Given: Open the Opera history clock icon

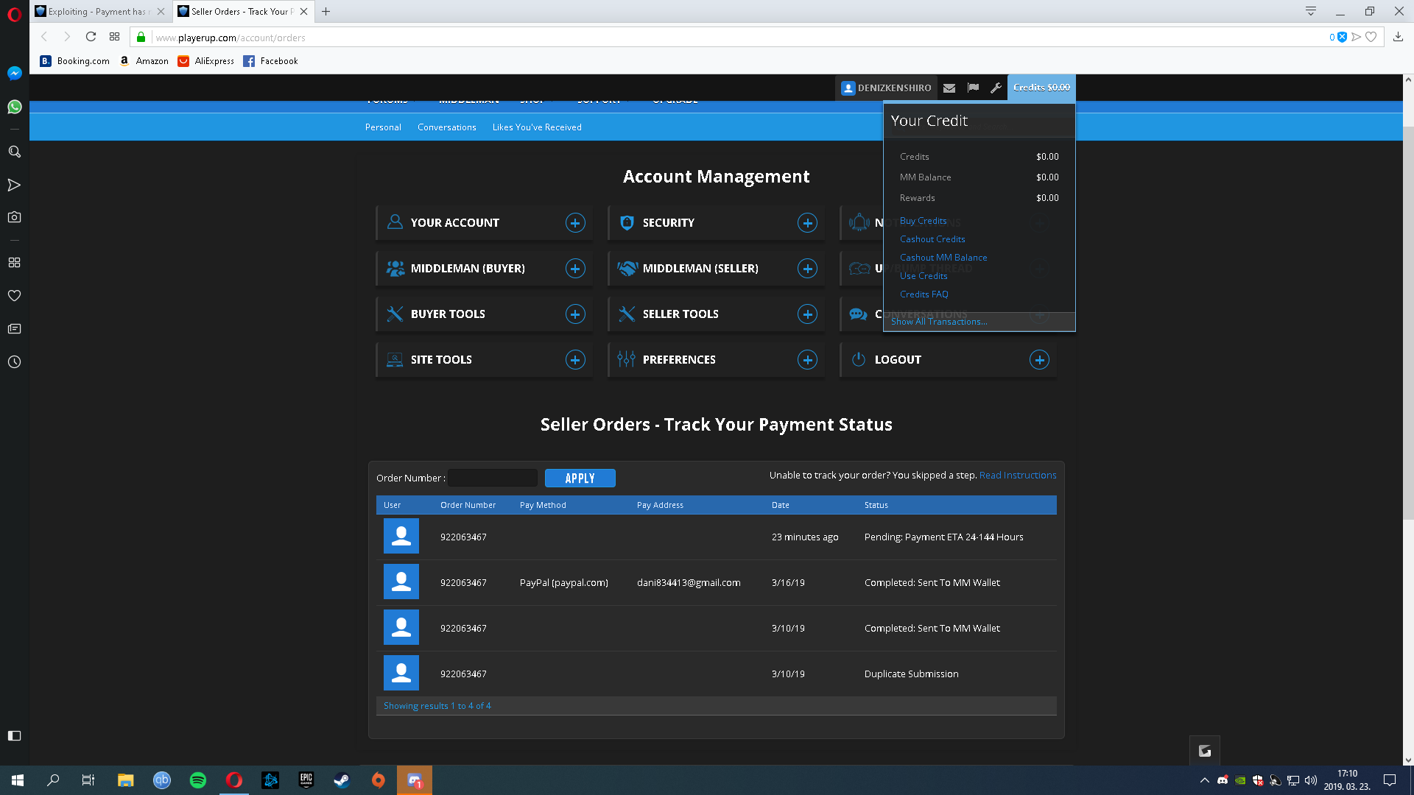Looking at the screenshot, I should 14,362.
